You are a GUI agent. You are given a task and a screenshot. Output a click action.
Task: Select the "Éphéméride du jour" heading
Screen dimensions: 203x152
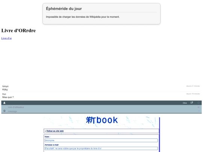[x=64, y=9]
